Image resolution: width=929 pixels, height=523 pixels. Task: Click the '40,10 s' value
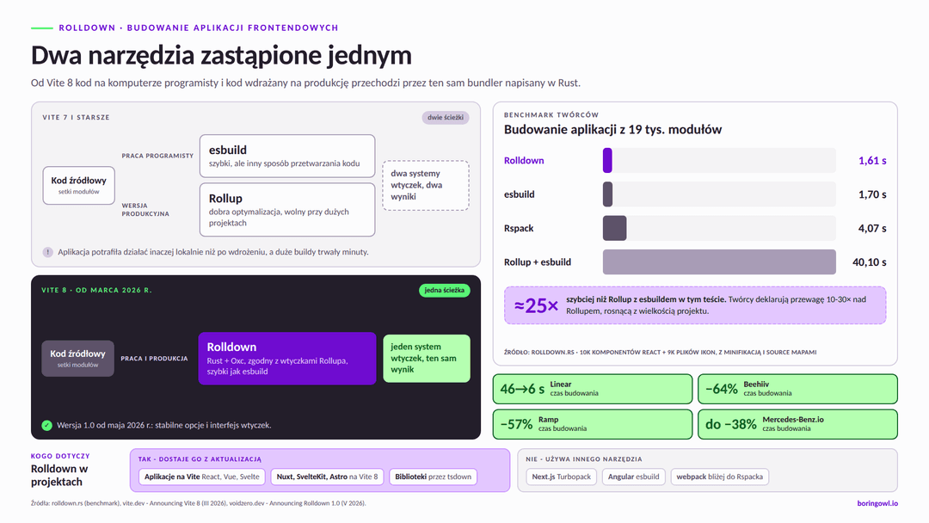[869, 261]
